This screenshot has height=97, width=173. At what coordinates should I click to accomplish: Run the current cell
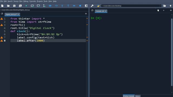point(32,6)
